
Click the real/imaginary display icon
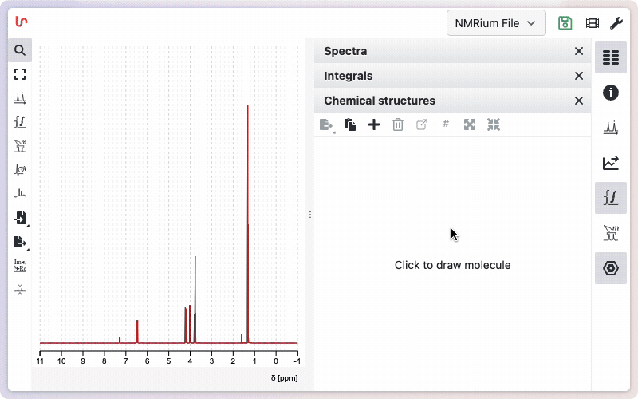(20, 266)
